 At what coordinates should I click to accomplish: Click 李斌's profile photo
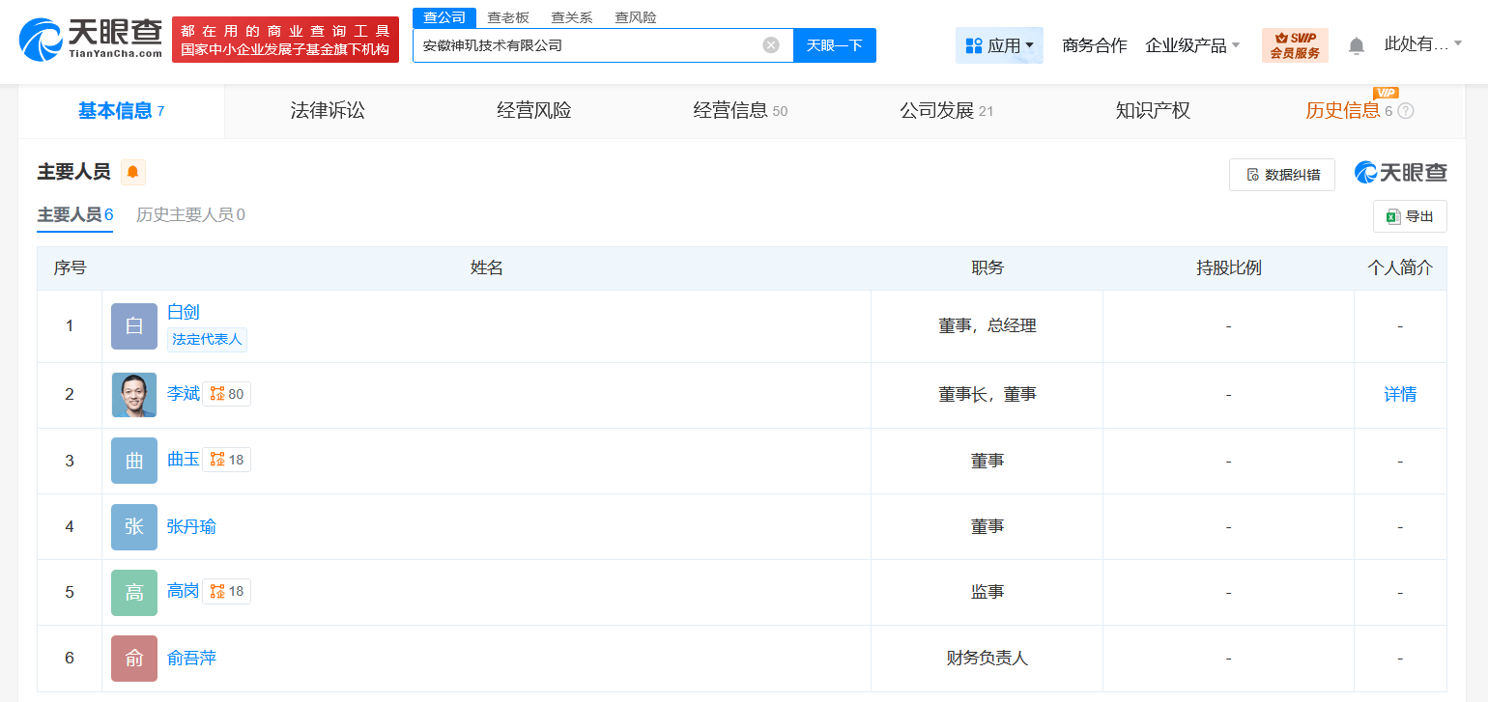pyautogui.click(x=134, y=395)
